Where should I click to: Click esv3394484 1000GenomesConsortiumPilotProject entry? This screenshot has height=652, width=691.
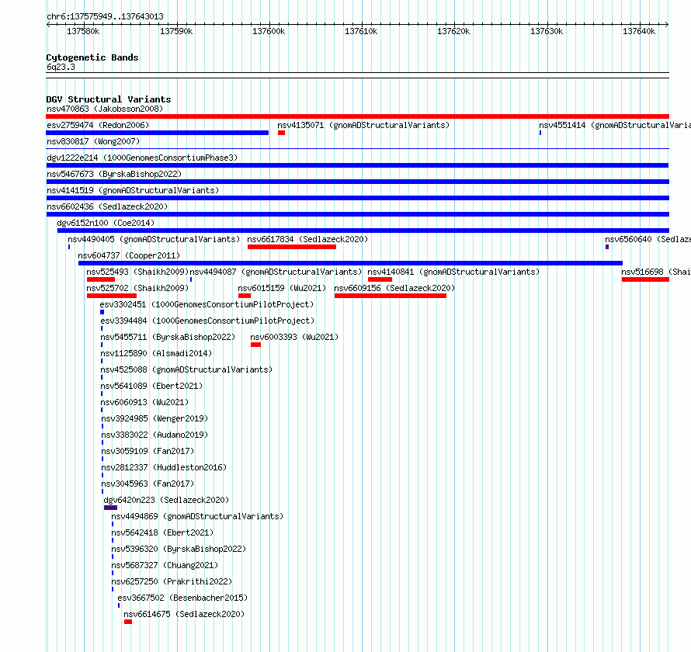tap(207, 321)
